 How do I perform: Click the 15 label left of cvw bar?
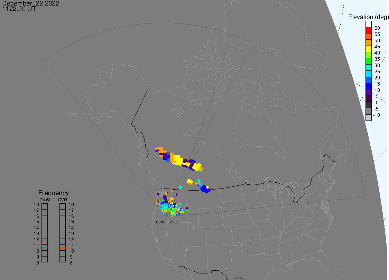click(x=36, y=222)
